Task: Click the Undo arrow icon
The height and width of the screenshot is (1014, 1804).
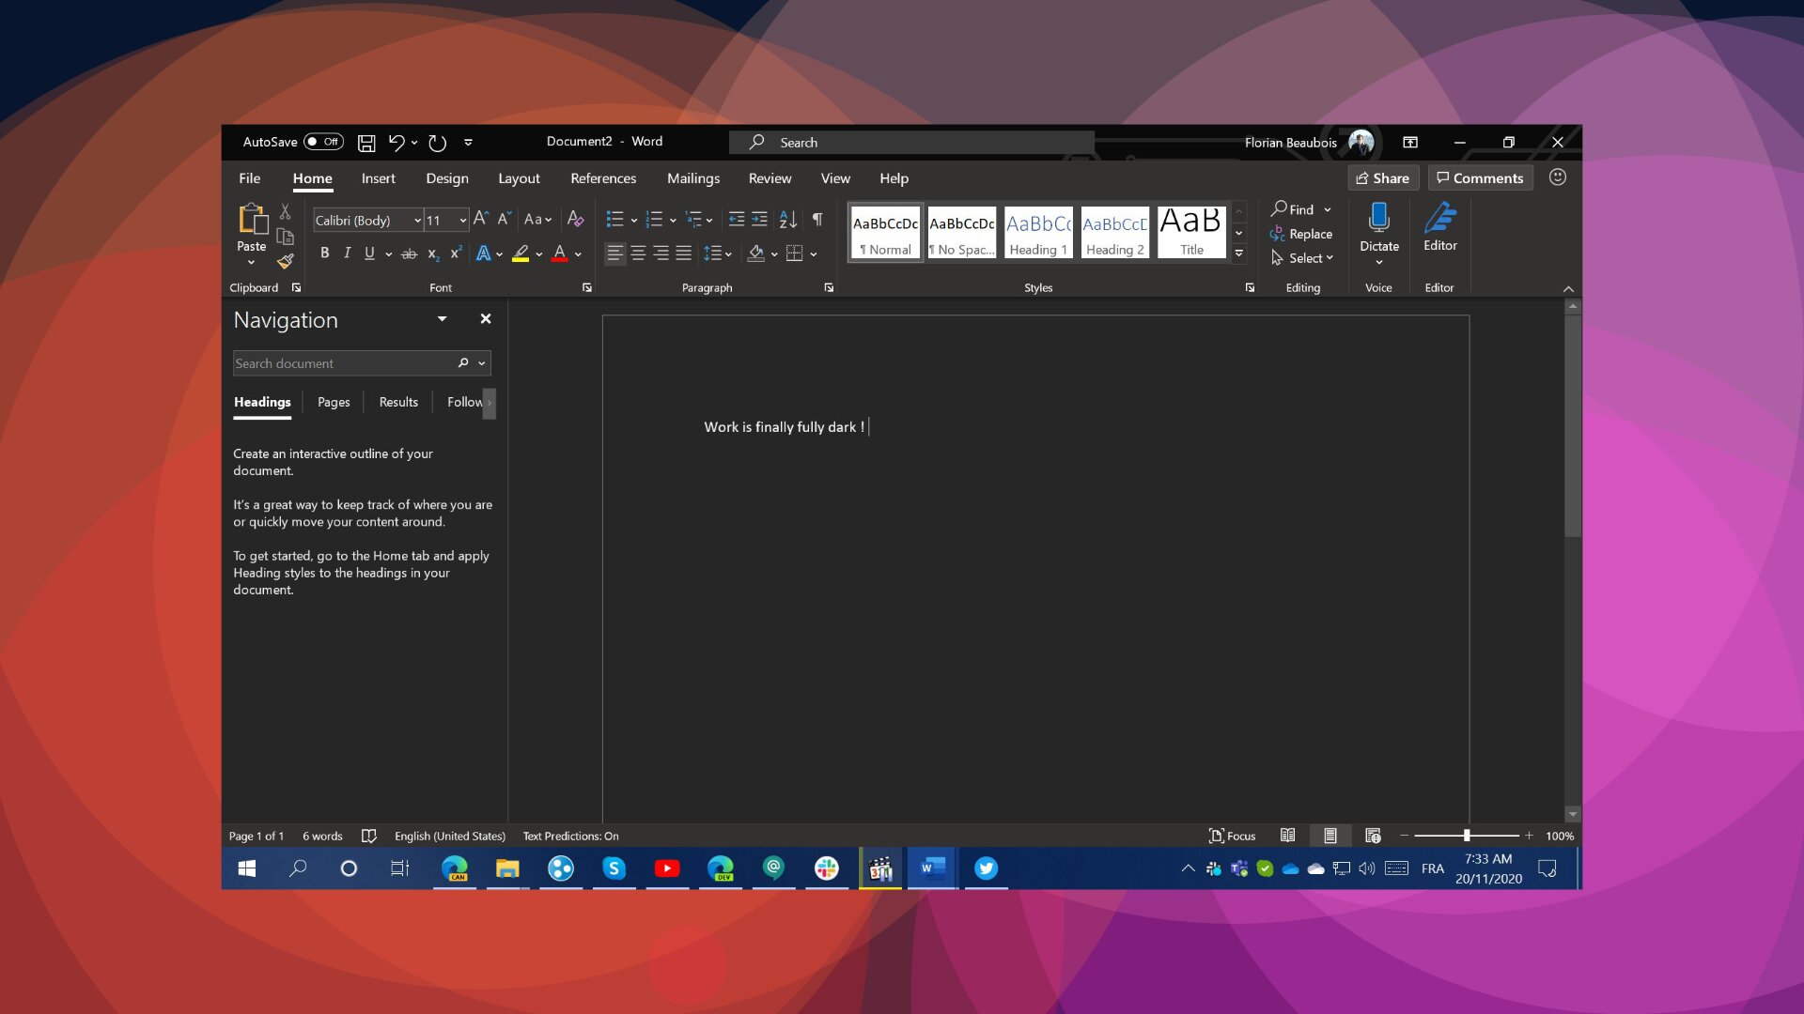Action: (397, 143)
